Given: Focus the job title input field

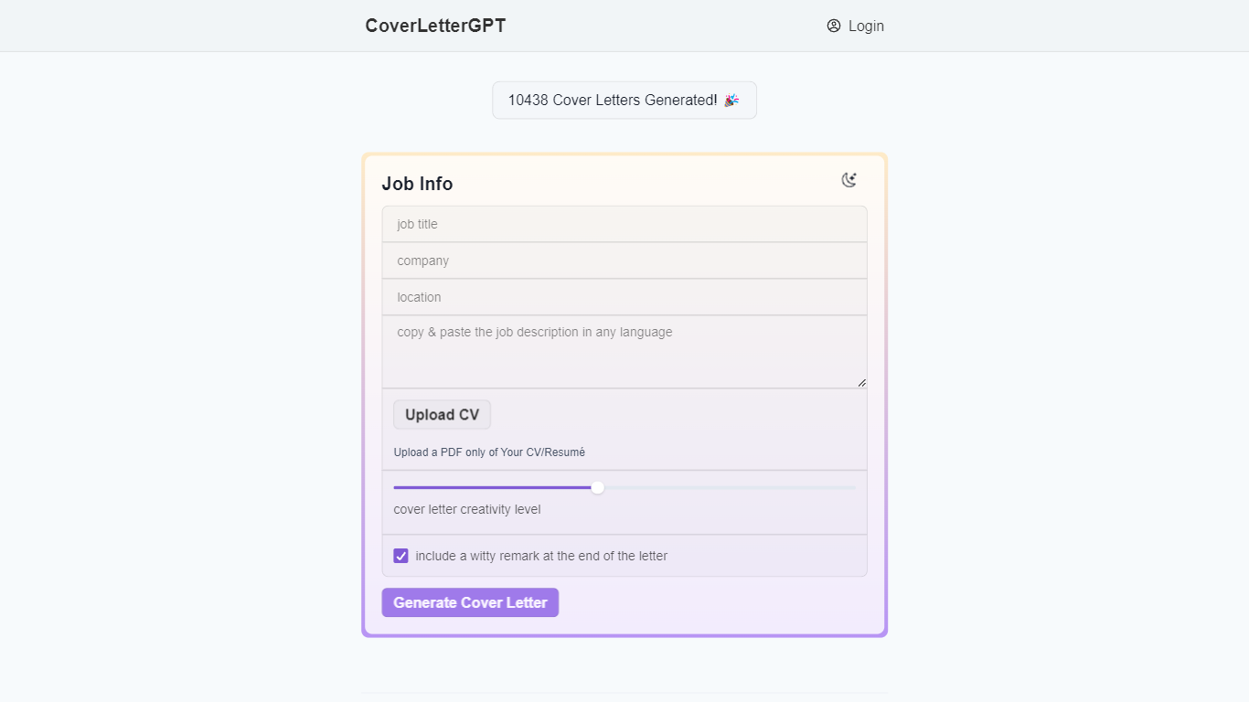Looking at the screenshot, I should 624,224.
